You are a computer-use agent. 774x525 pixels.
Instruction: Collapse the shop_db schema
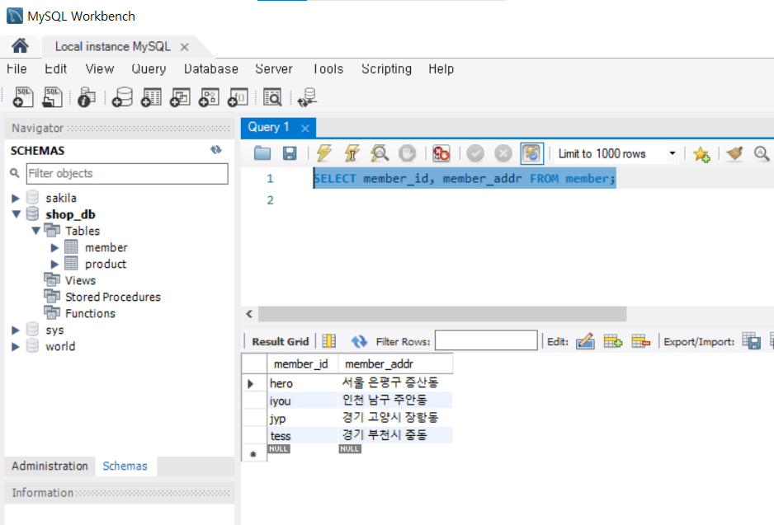point(16,214)
